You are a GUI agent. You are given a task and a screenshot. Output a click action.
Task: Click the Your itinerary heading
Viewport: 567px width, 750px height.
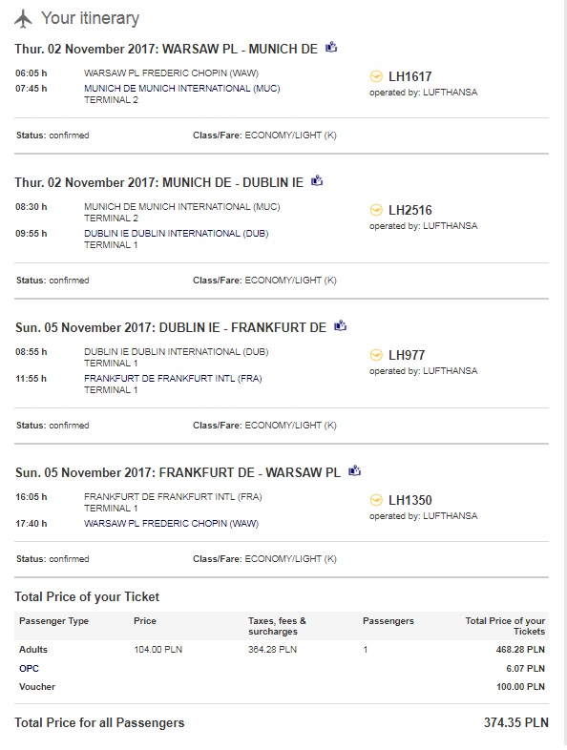click(90, 18)
